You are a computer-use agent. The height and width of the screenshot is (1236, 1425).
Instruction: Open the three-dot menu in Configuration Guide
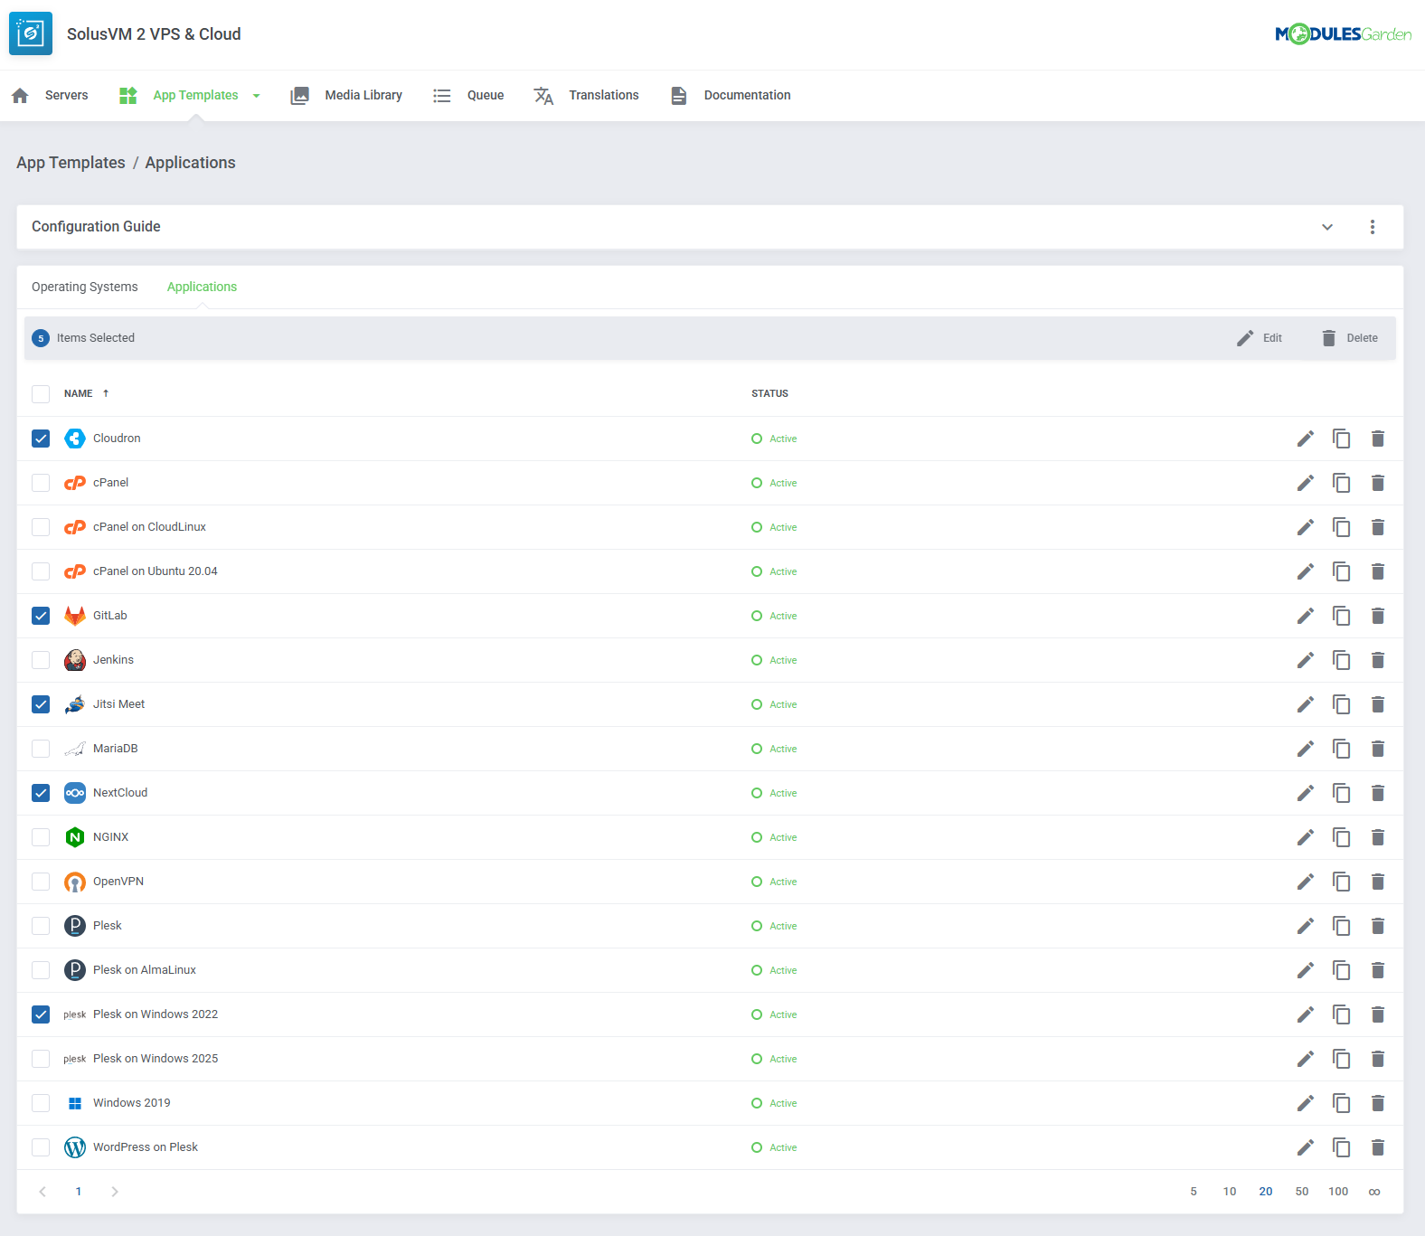point(1372,227)
